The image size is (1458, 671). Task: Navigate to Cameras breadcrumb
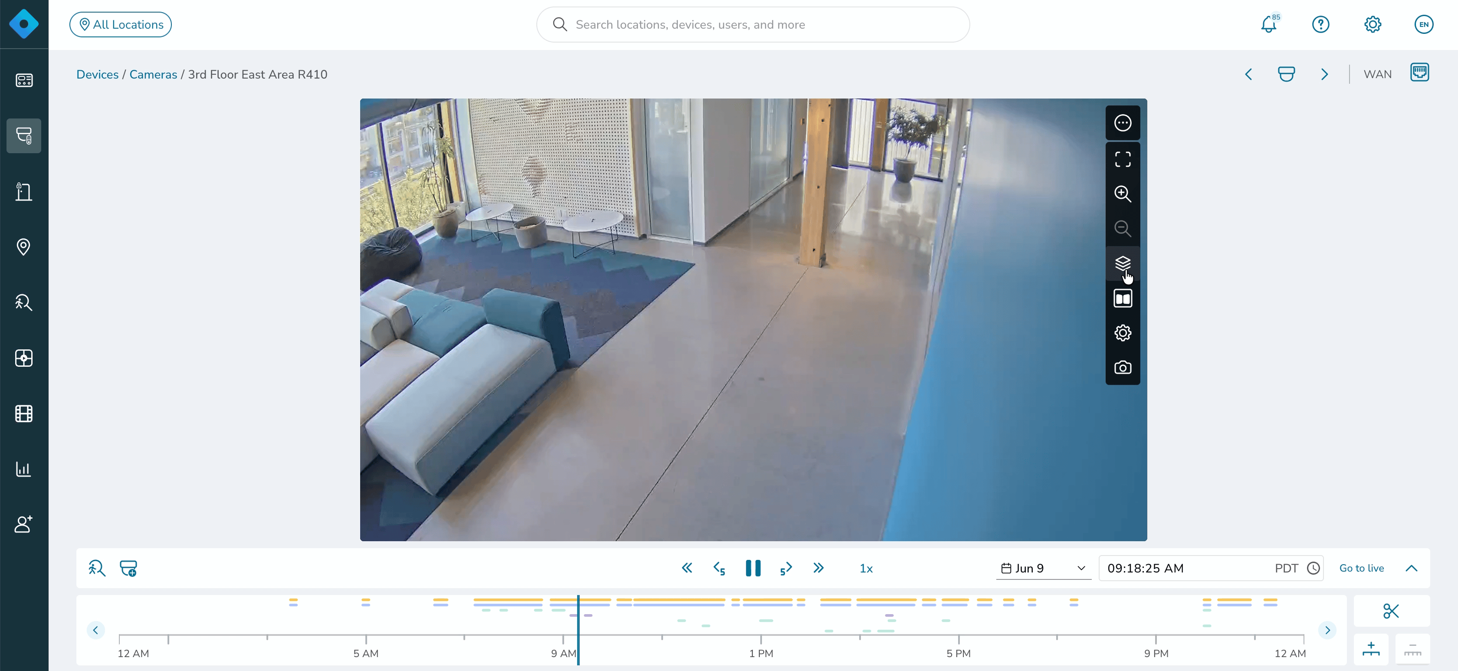pos(153,74)
